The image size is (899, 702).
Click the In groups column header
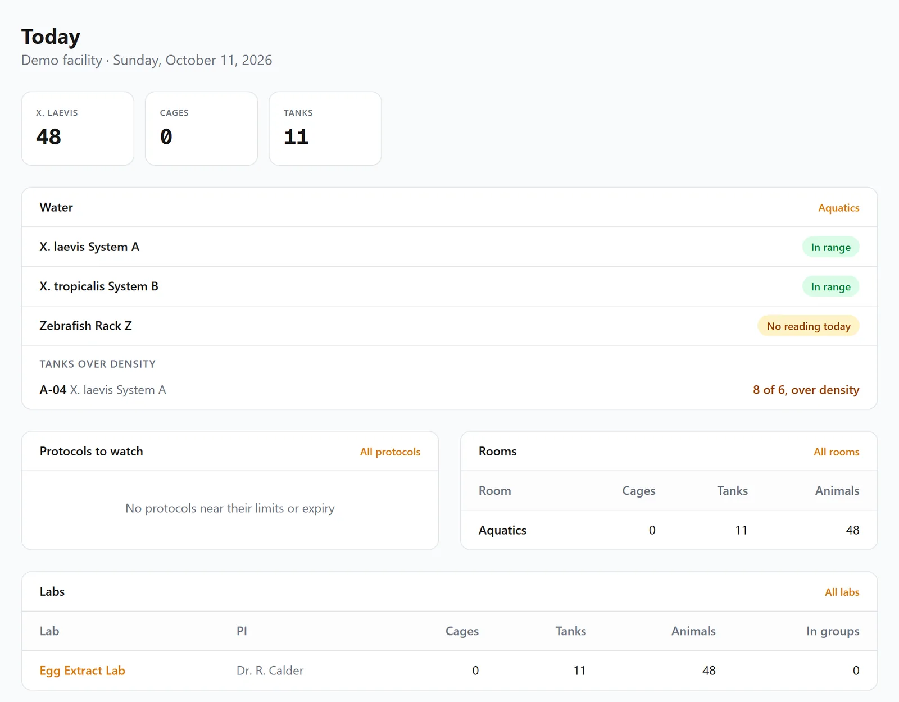[833, 631]
